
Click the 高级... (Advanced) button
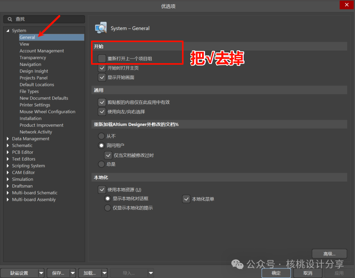click(329, 254)
